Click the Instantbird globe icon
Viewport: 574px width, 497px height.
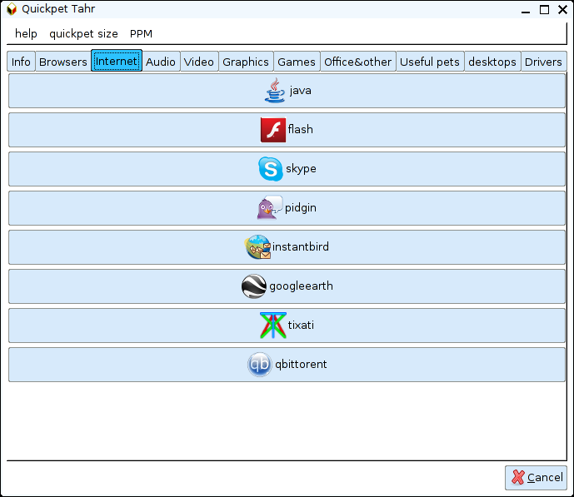click(258, 247)
